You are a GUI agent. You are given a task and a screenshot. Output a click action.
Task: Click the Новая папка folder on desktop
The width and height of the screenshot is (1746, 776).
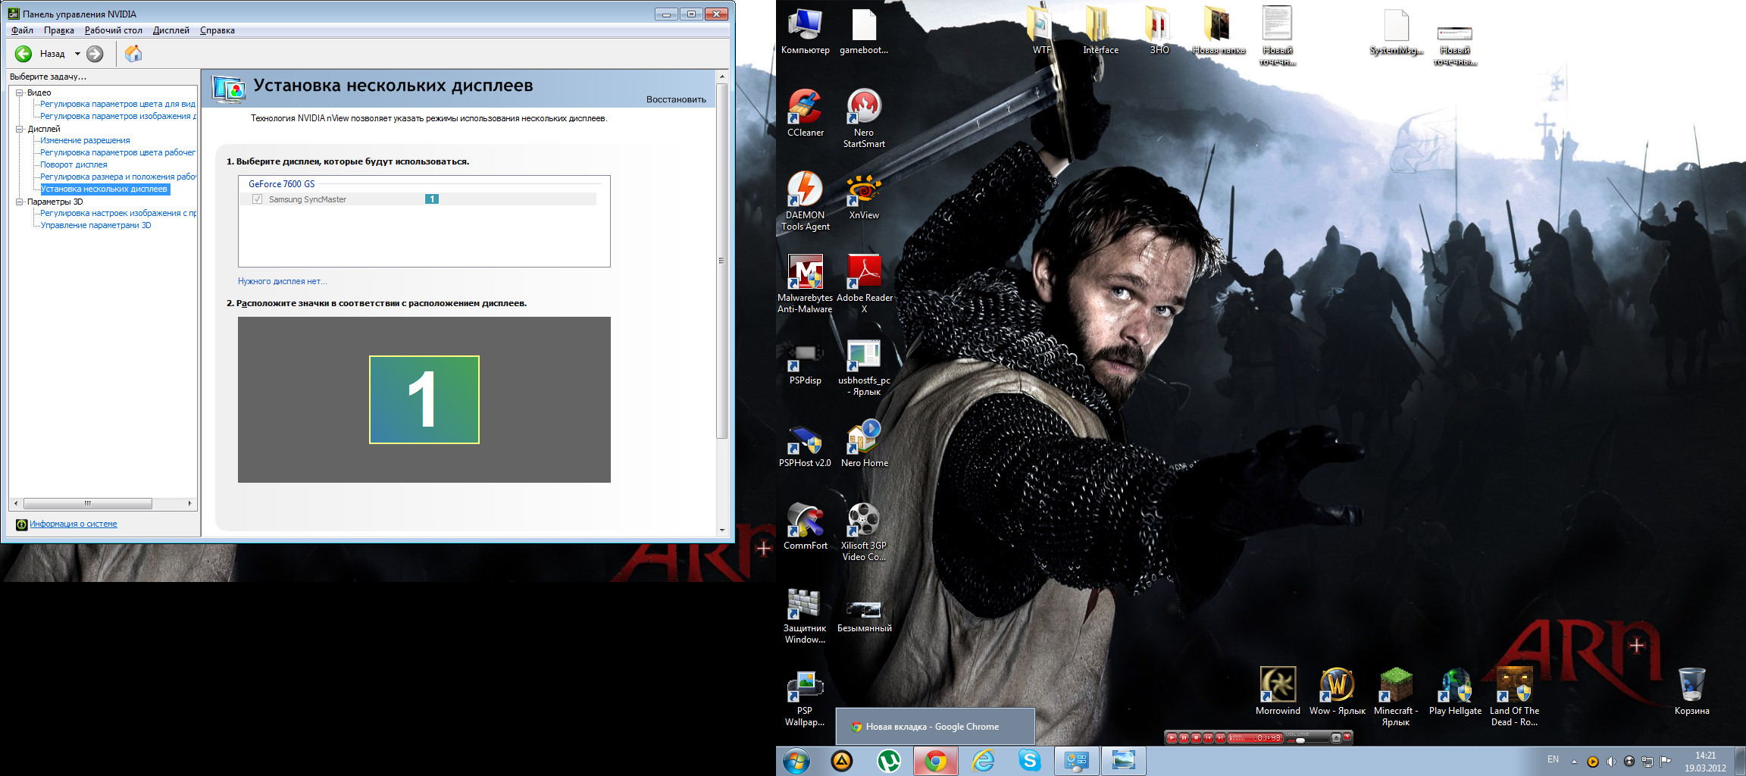pos(1219,30)
